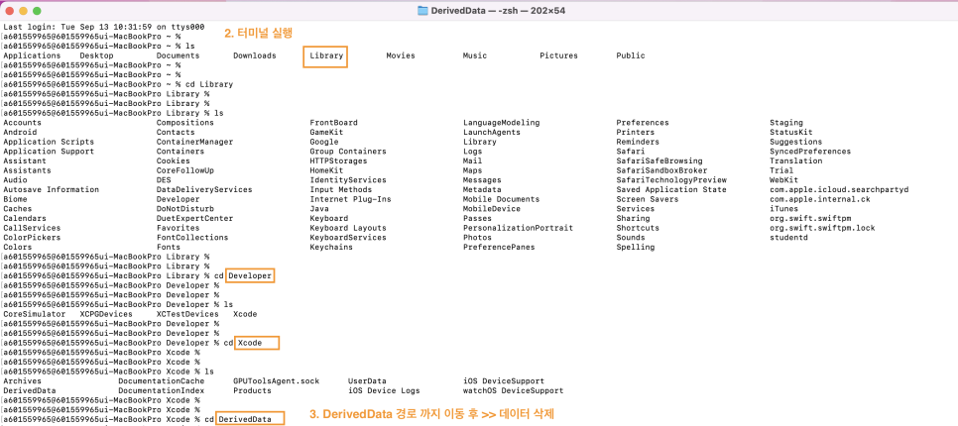This screenshot has width=958, height=426.
Task: Click the 'Screen Savers' entry
Action: [647, 199]
